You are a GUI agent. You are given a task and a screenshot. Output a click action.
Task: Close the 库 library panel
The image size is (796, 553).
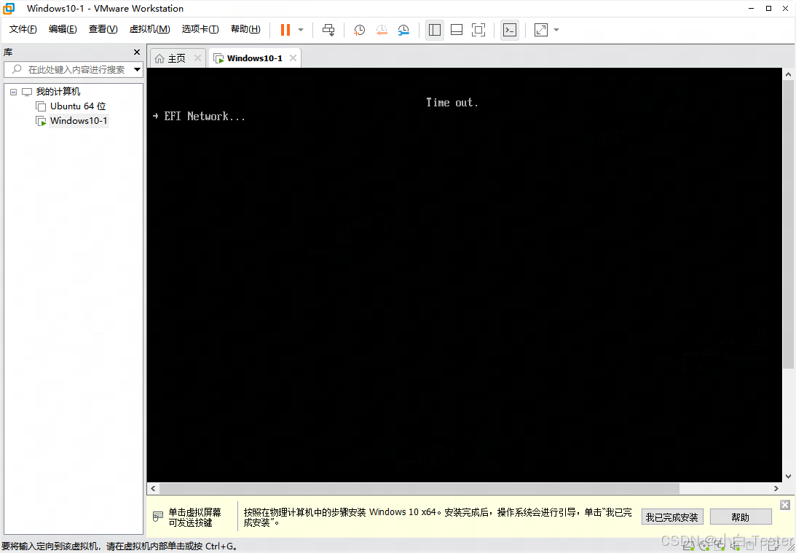coord(137,52)
